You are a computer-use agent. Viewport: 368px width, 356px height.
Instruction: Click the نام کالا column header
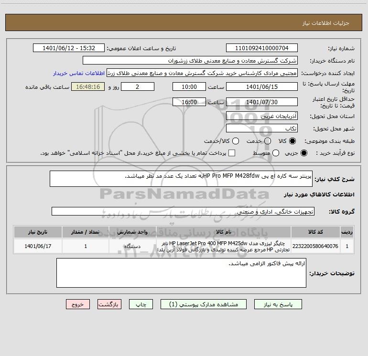click(224, 232)
